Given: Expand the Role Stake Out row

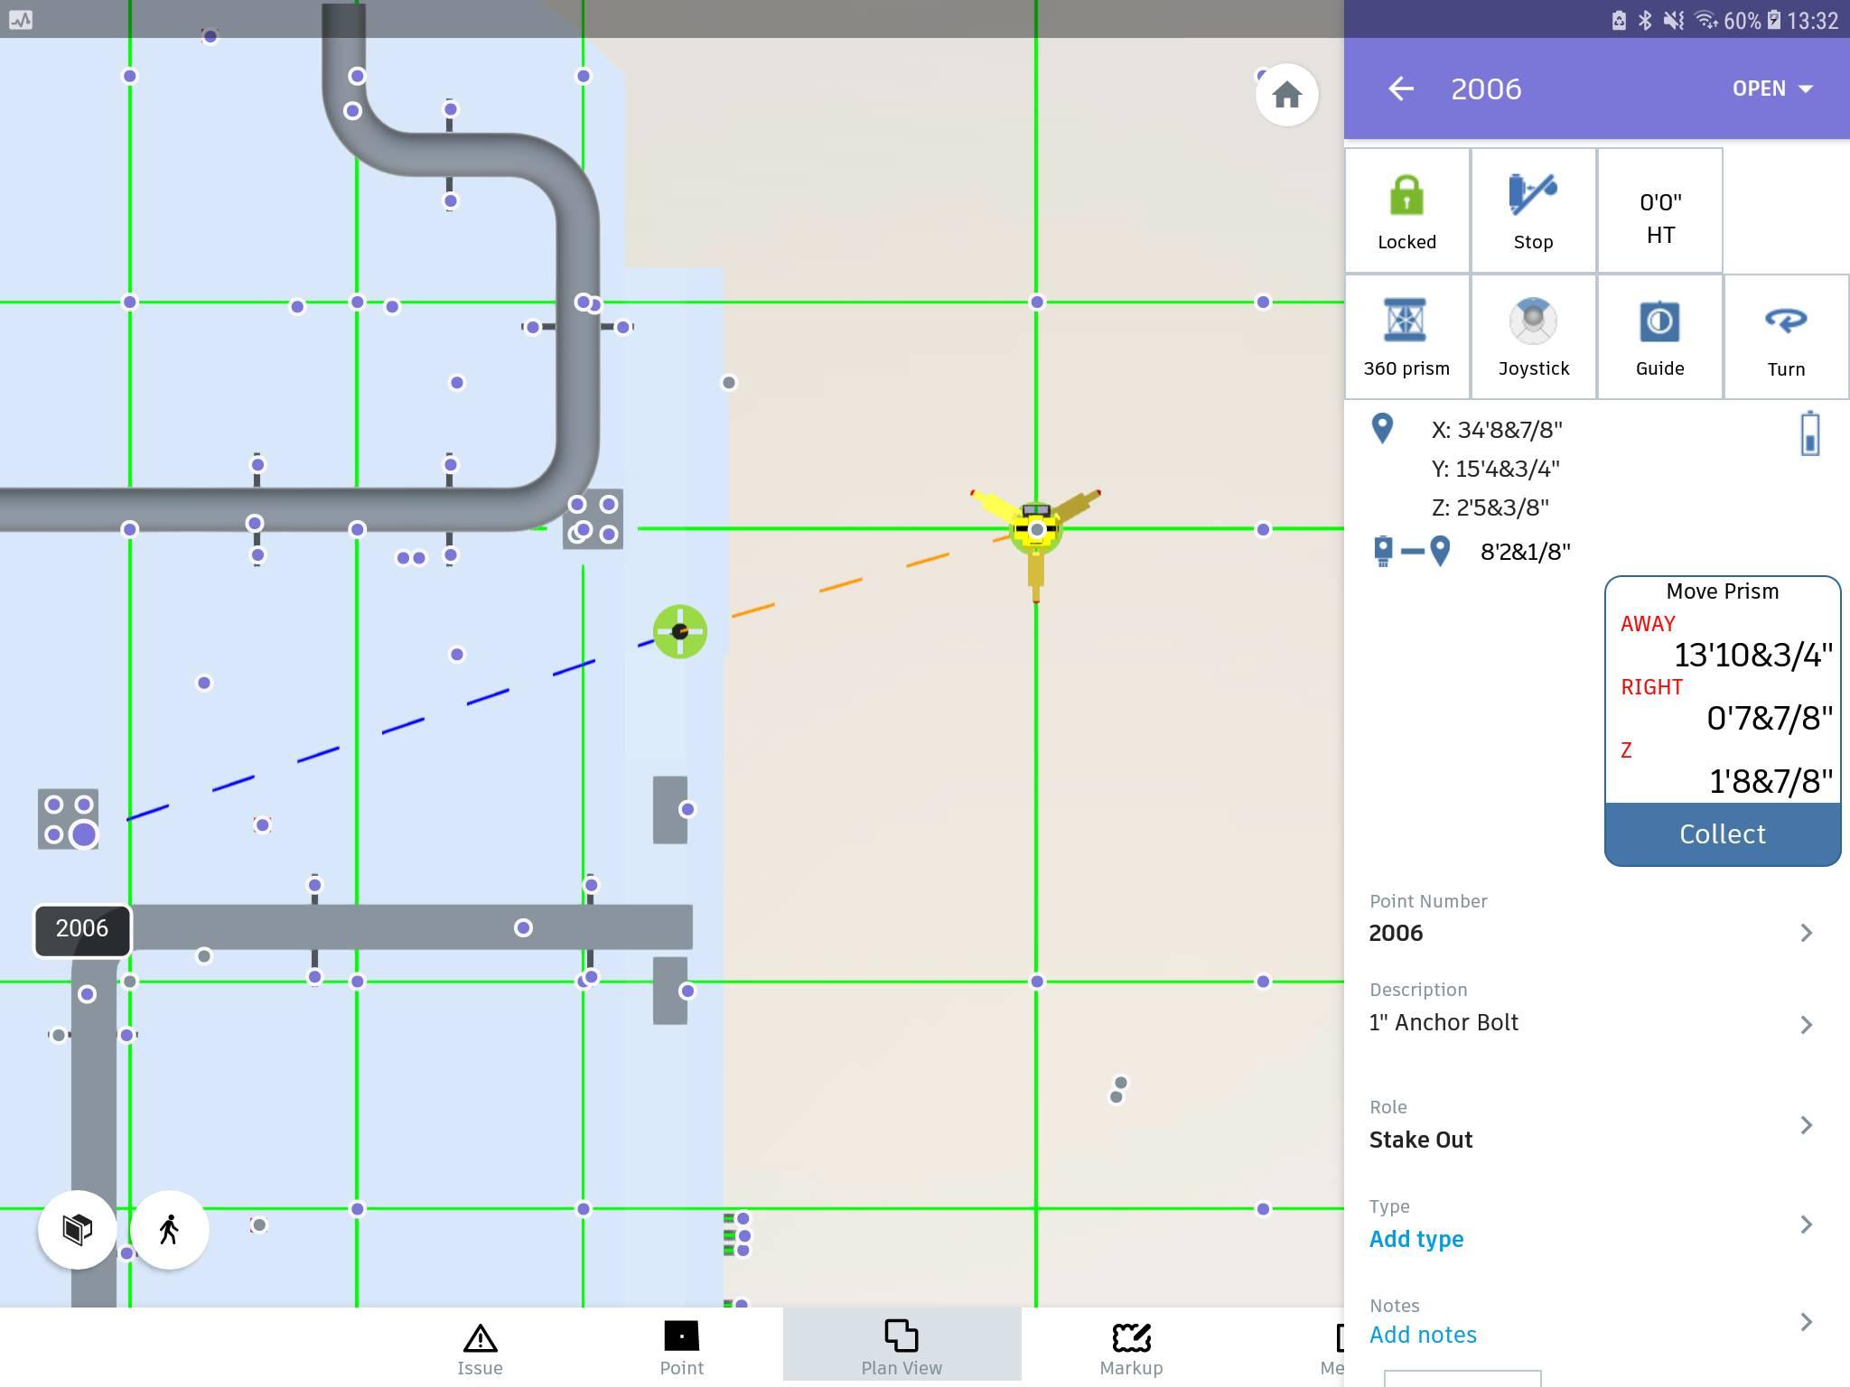Looking at the screenshot, I should (x=1596, y=1125).
